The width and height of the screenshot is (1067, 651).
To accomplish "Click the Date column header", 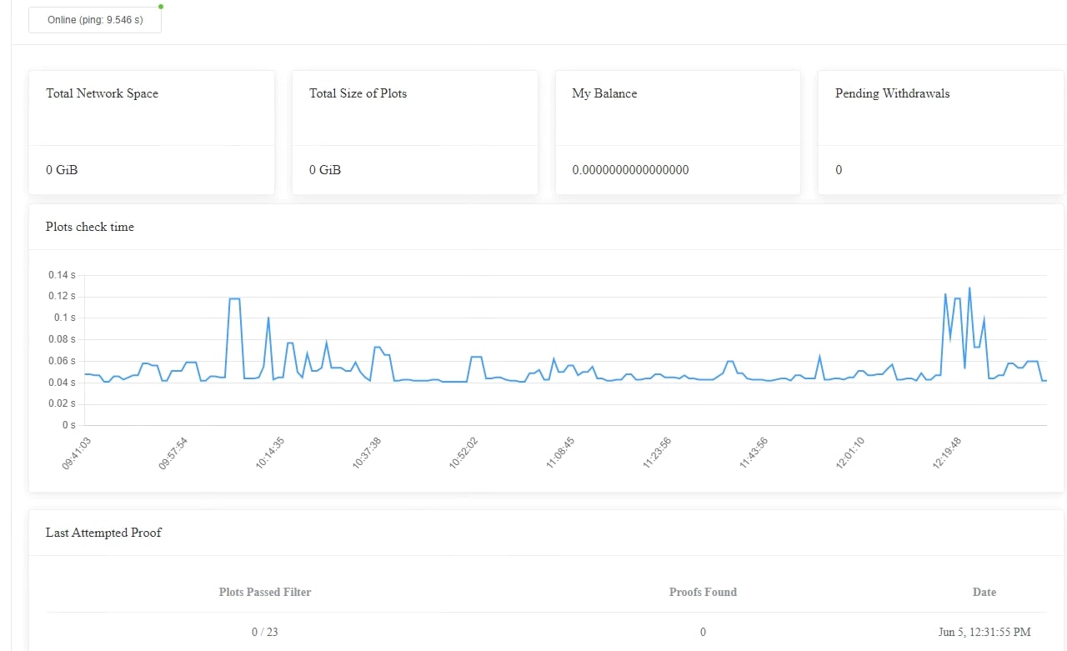I will pyautogui.click(x=984, y=592).
